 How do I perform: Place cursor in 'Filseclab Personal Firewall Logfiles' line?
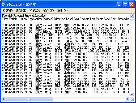[24, 16]
